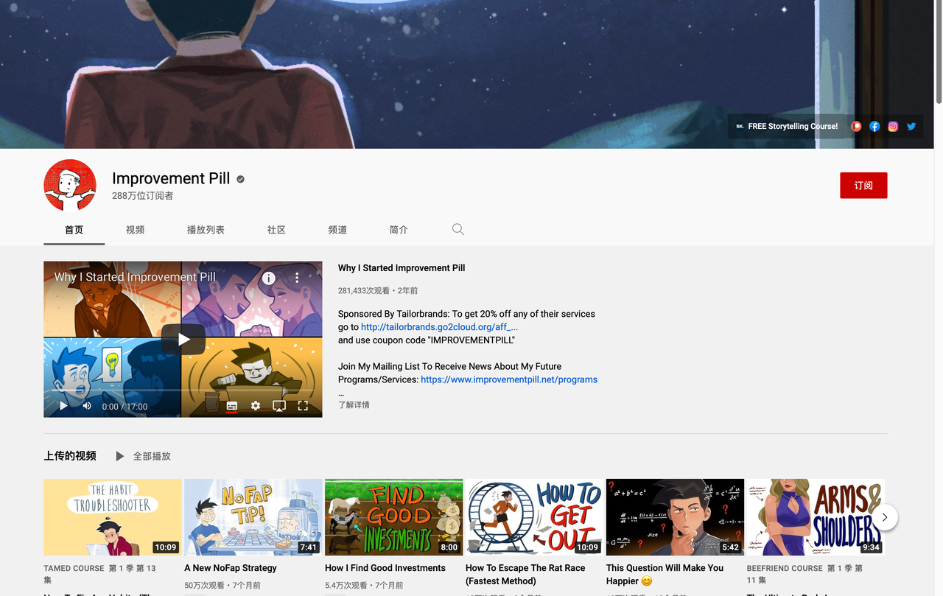This screenshot has width=943, height=596.
Task: Mute the video player volume
Action: (x=87, y=406)
